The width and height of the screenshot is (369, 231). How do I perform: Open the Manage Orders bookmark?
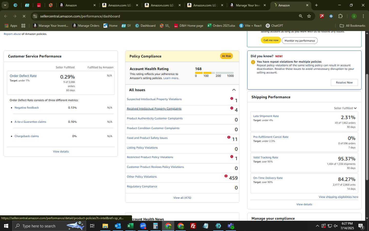[86, 26]
